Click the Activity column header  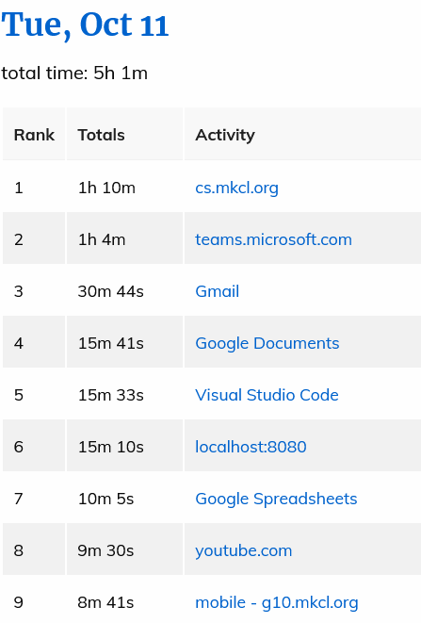(302, 135)
